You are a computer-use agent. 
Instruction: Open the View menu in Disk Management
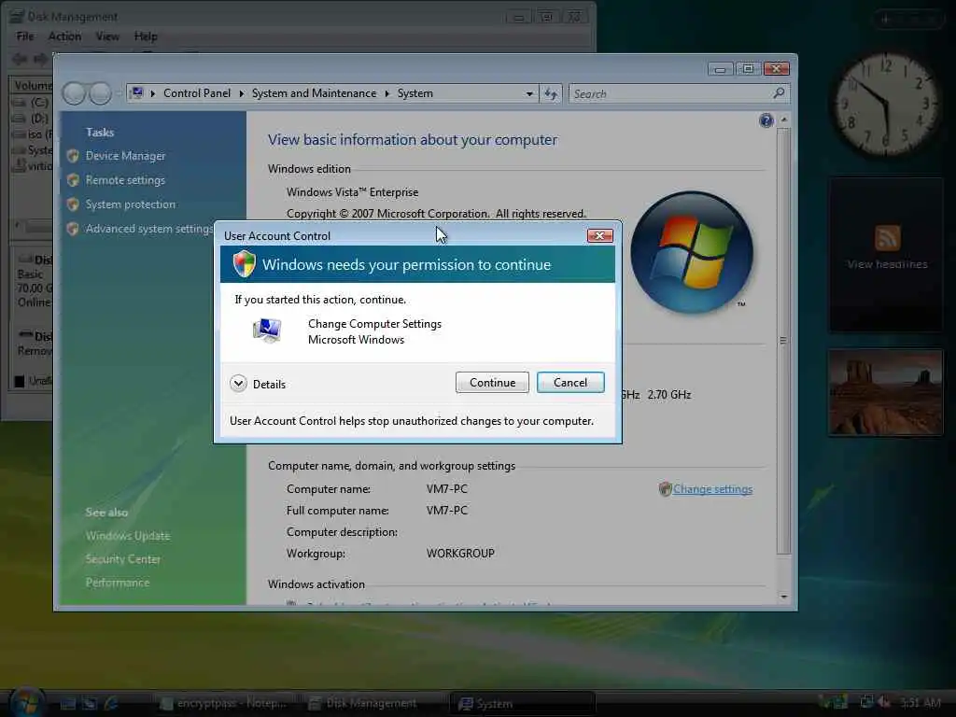107,36
